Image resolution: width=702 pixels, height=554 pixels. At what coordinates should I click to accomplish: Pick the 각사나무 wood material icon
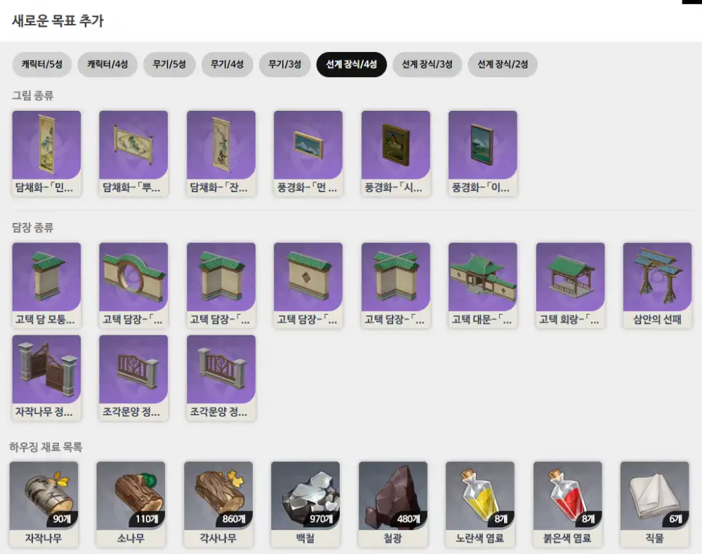(218, 504)
